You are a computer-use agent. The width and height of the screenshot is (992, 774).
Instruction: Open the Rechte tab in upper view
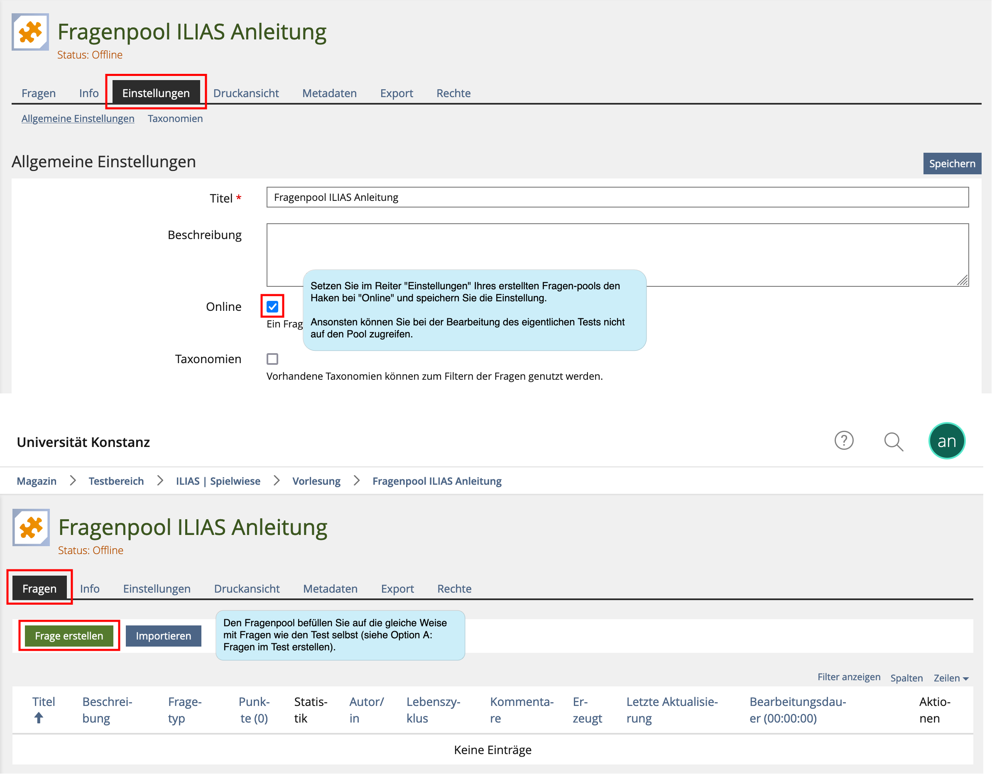pyautogui.click(x=454, y=93)
